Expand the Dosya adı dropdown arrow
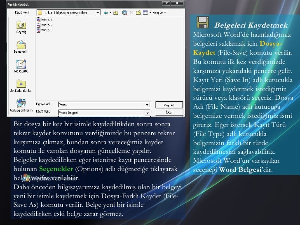Screen dimensions: 300x225 148,105
